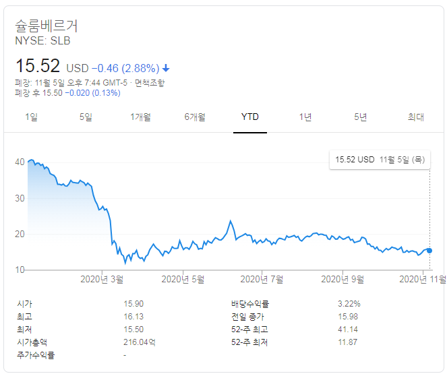Click the 폐장 후 15.50 after-hours text
447x378 pixels.
point(39,93)
